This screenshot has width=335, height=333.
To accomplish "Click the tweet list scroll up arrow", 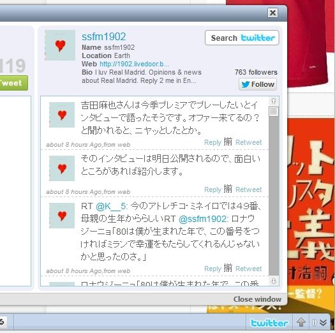I will (x=274, y=101).
